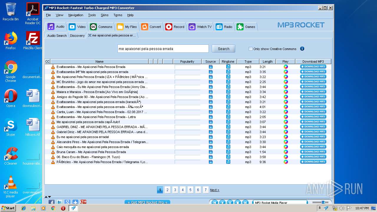Go to results page 2
This screenshot has width=377, height=212.
click(167, 190)
